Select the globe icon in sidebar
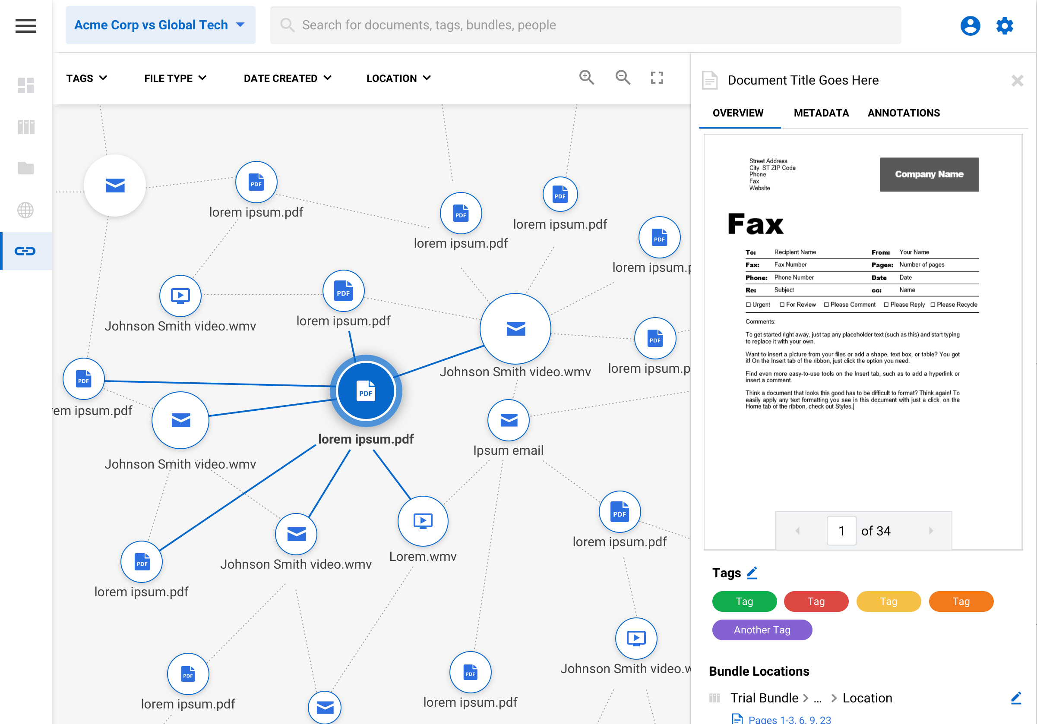The width and height of the screenshot is (1037, 724). pos(26,210)
